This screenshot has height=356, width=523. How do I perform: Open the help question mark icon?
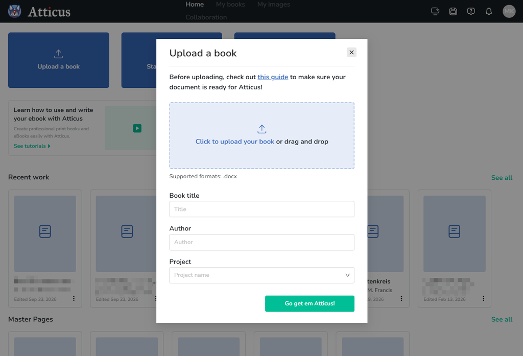(x=471, y=11)
